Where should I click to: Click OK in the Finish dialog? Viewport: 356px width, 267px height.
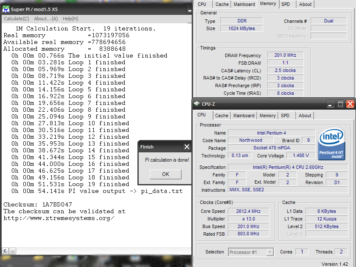[165, 174]
